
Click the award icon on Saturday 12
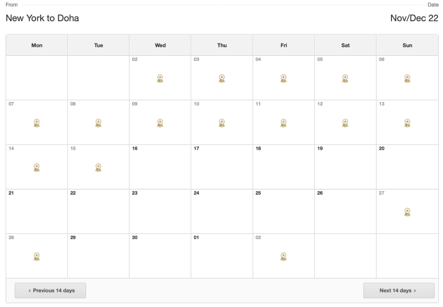pos(345,123)
